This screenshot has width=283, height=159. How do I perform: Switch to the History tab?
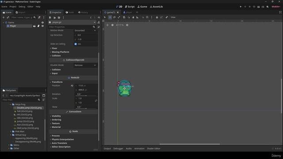tap(83, 12)
